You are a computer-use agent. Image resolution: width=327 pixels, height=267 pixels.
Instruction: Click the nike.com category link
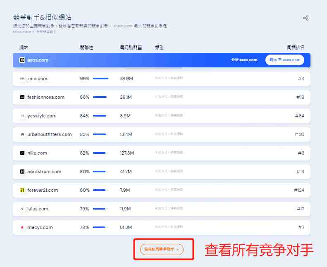(169, 153)
